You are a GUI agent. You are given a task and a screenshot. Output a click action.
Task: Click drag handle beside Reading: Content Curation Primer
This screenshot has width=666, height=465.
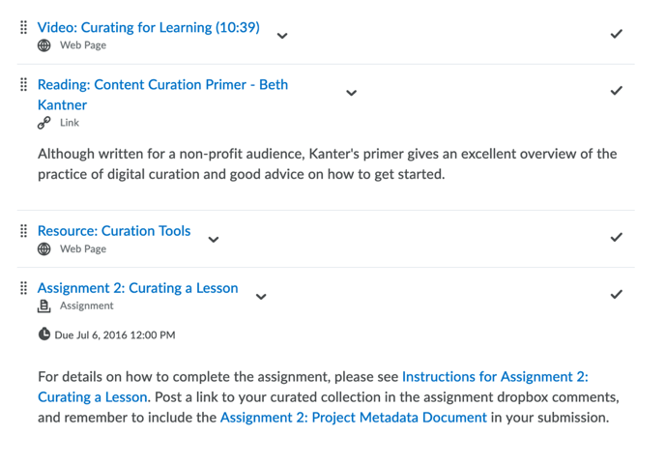(24, 85)
